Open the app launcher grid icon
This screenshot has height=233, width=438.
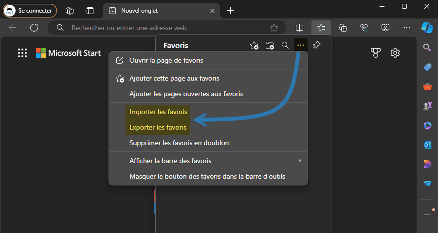click(22, 53)
